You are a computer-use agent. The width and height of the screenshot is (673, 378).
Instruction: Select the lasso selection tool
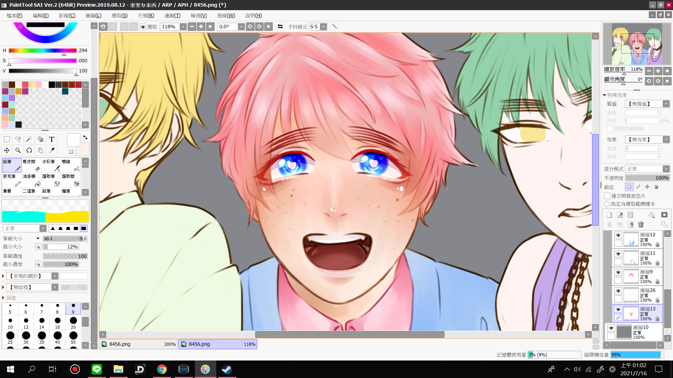18,139
